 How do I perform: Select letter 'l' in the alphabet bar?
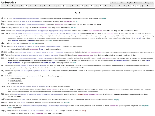coord(68,6)
